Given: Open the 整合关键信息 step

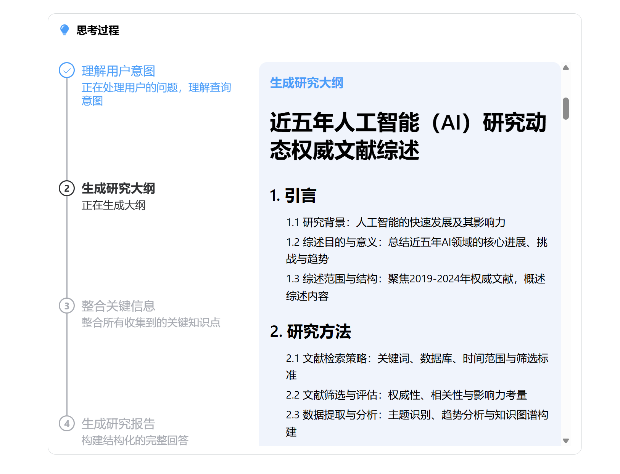Looking at the screenshot, I should pos(118,306).
